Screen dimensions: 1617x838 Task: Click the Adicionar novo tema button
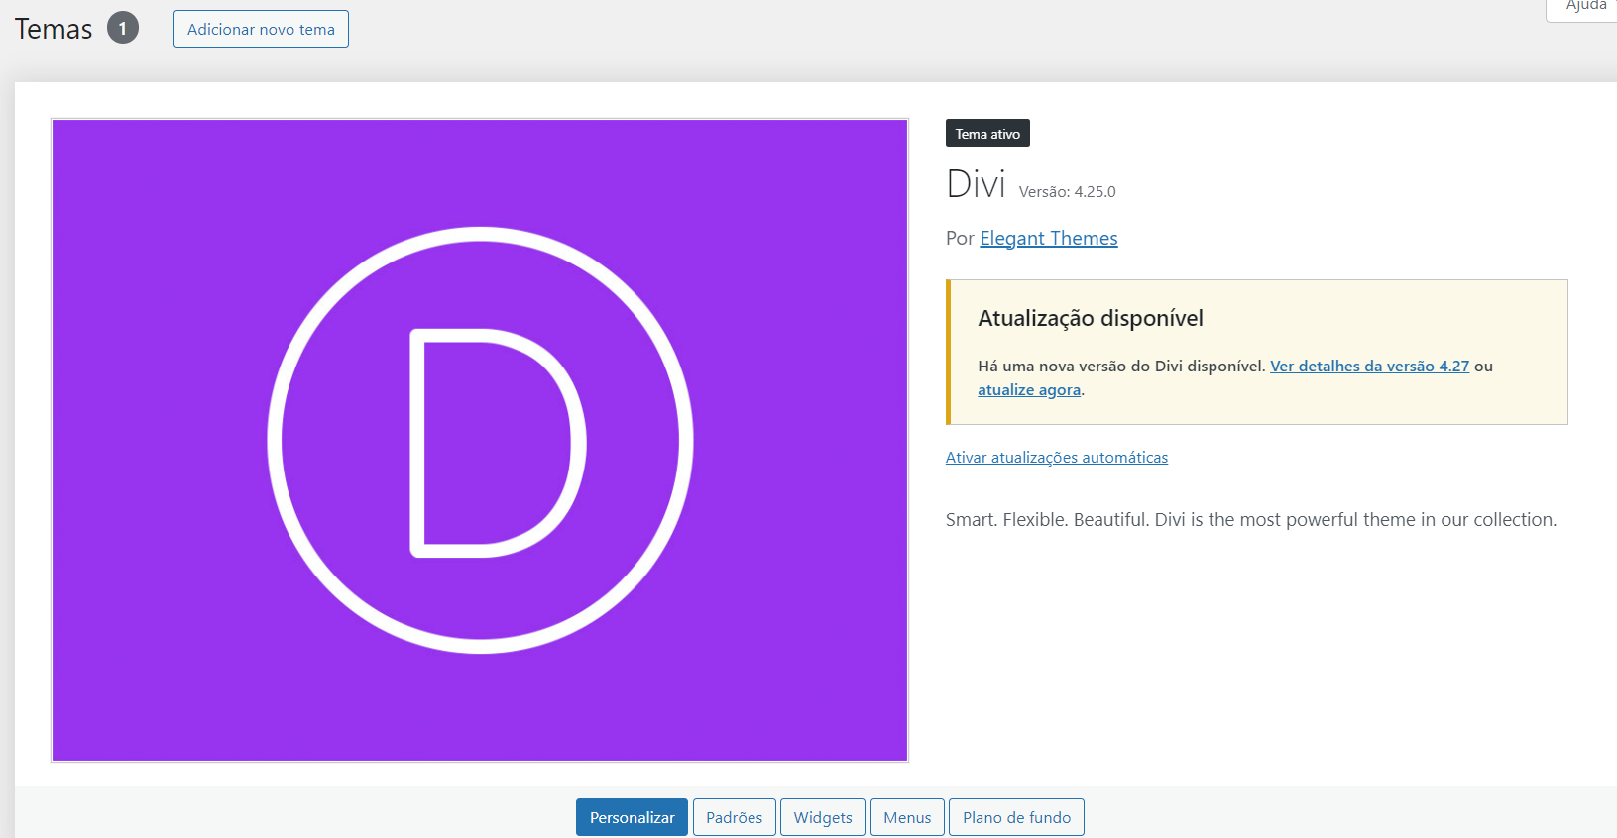click(x=261, y=29)
